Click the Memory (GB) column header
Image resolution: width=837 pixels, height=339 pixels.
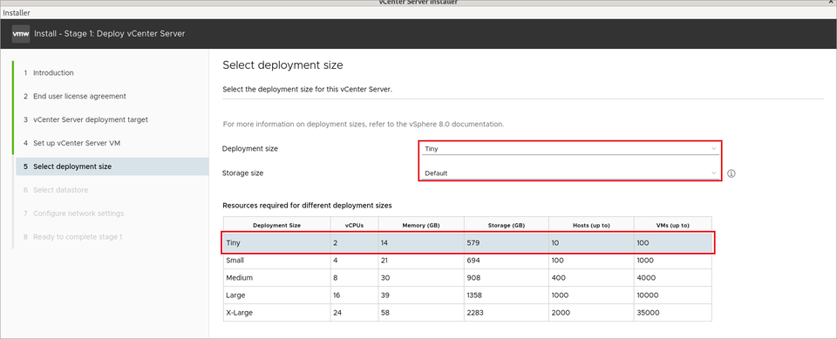pos(421,226)
